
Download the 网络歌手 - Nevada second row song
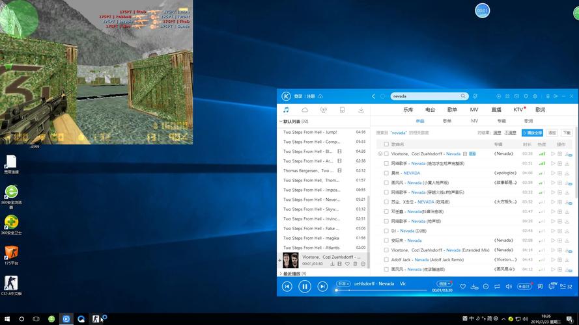pos(567,163)
